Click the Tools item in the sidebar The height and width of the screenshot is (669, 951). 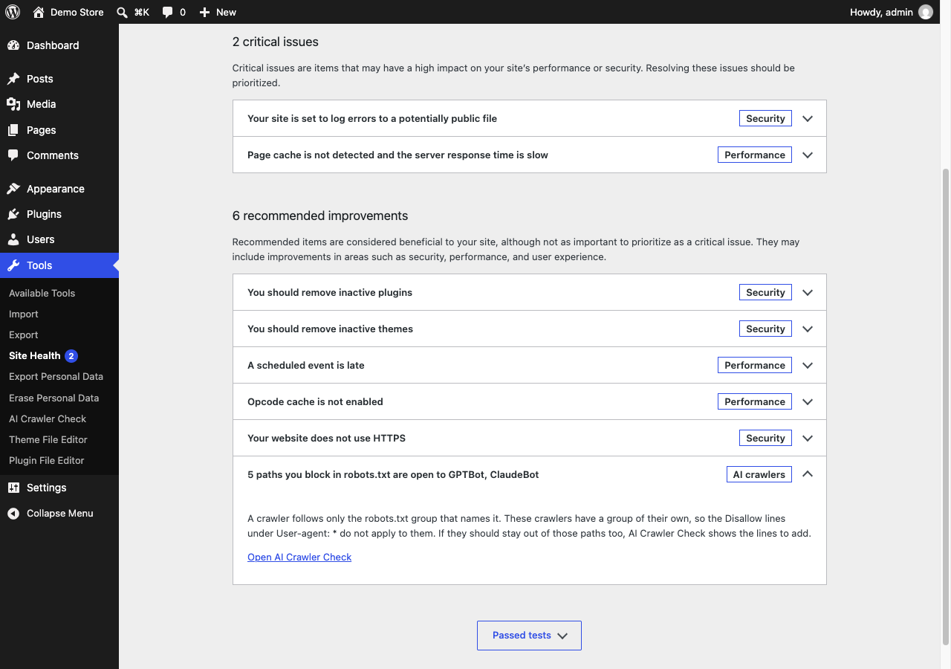coord(59,265)
